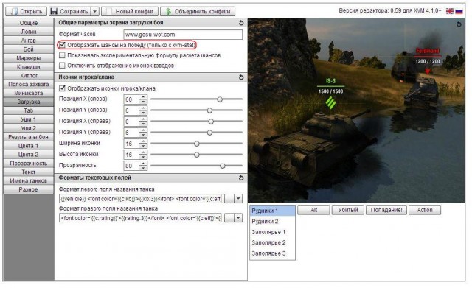Click the Высота иконки slider
Image resolution: width=472 pixels, height=288 pixels.
click(197, 155)
